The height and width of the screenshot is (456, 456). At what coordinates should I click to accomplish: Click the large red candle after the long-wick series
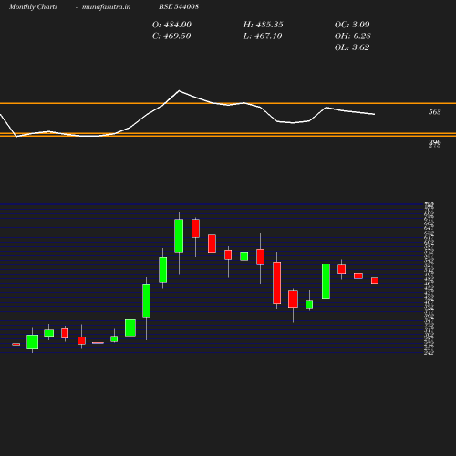277,283
